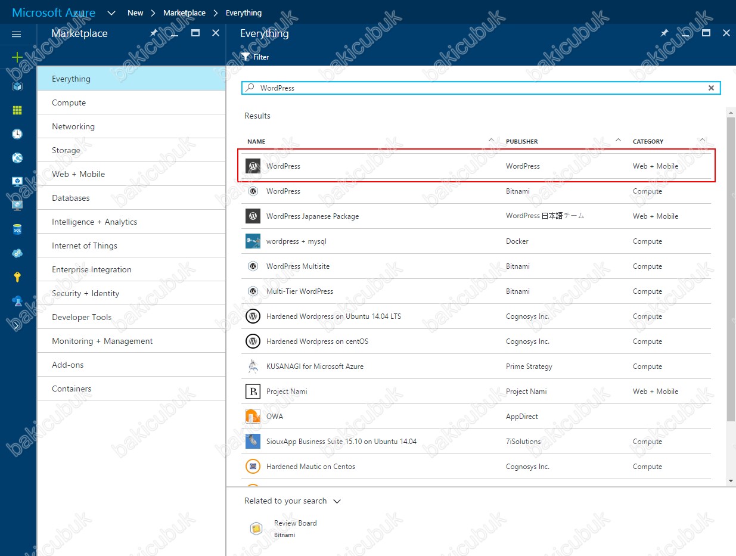736x556 pixels.
Task: Click the Hardened Mautic on Centos icon
Action: point(253,467)
